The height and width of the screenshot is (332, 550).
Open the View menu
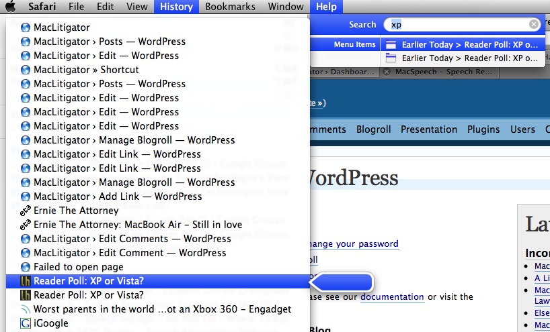click(137, 6)
